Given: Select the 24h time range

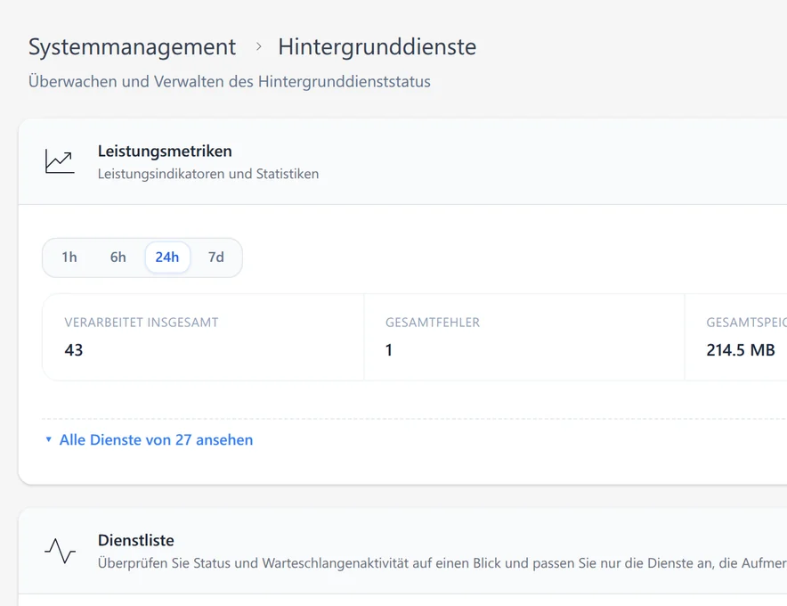Looking at the screenshot, I should [x=167, y=258].
